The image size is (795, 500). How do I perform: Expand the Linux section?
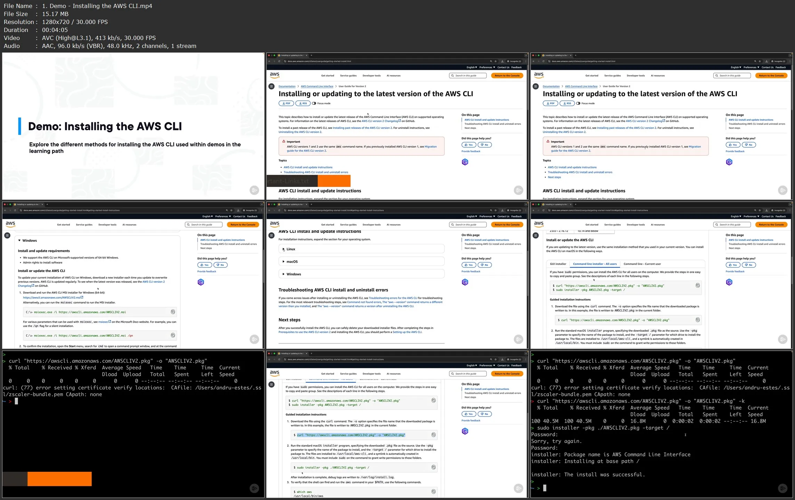(x=361, y=249)
